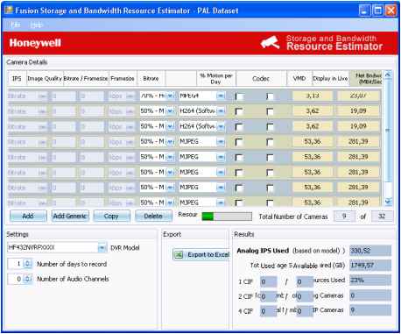Image resolution: width=401 pixels, height=334 pixels.
Task: Click the Excel icon on the export button
Action: (x=179, y=255)
